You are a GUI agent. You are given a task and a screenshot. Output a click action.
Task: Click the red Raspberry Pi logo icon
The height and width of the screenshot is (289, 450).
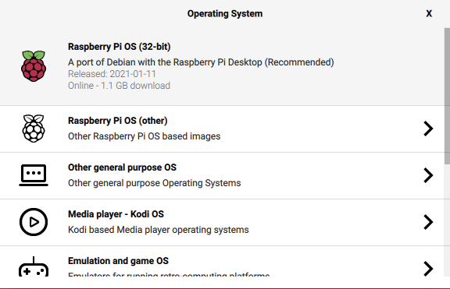34,66
